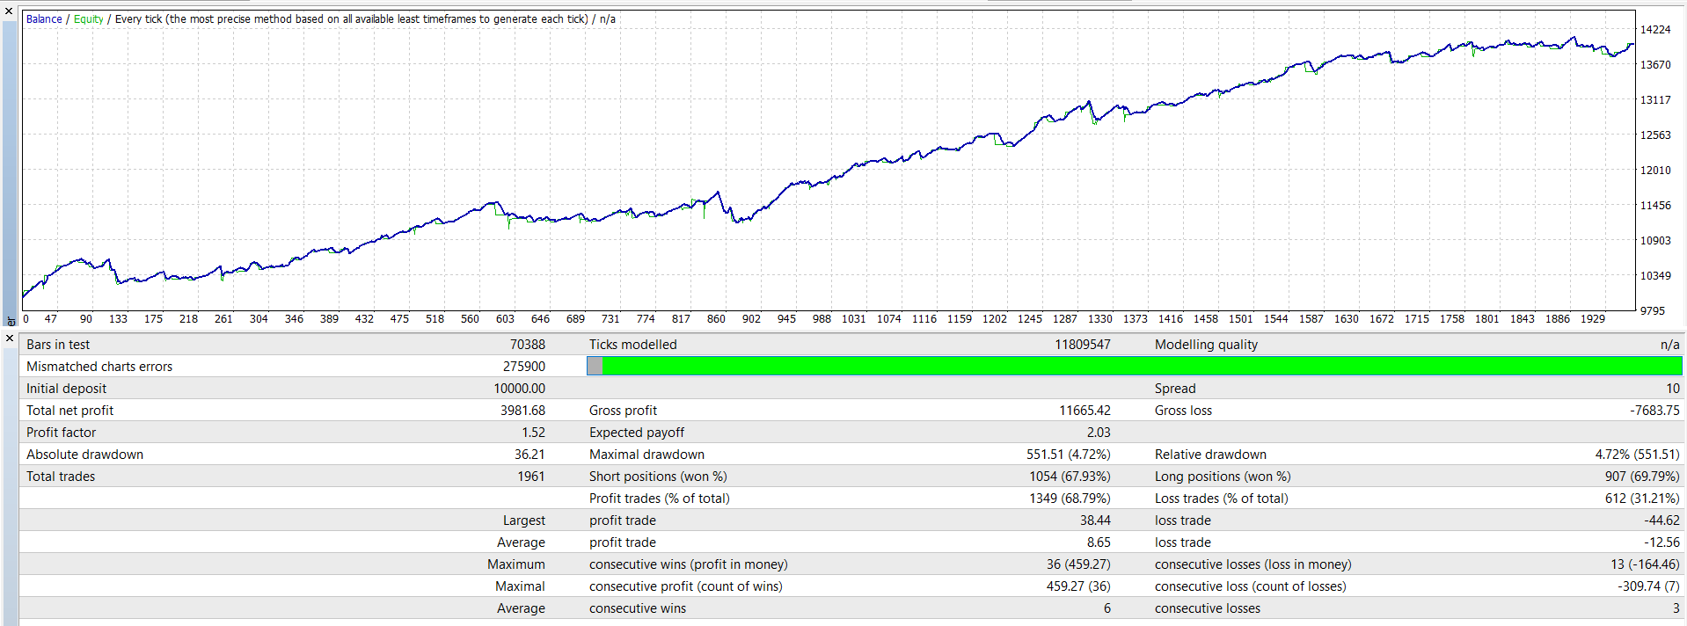
Task: Select the 275900 errors value
Action: tap(523, 367)
